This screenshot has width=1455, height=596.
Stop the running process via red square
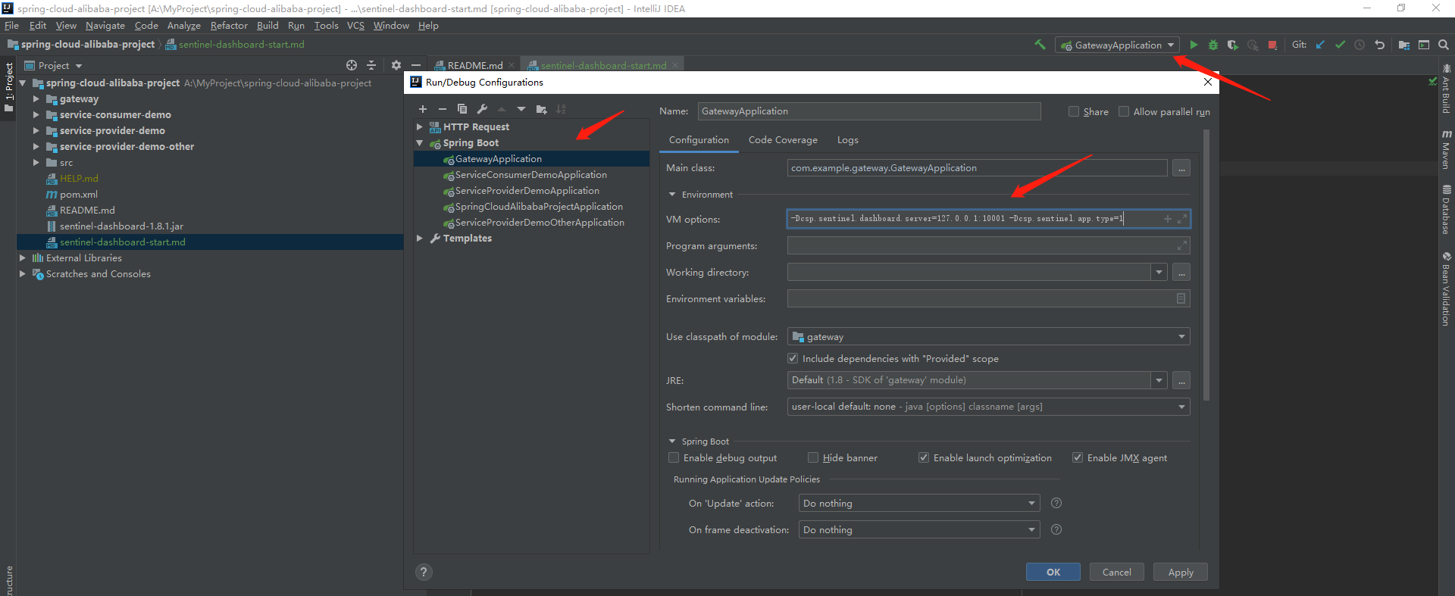coord(1272,45)
